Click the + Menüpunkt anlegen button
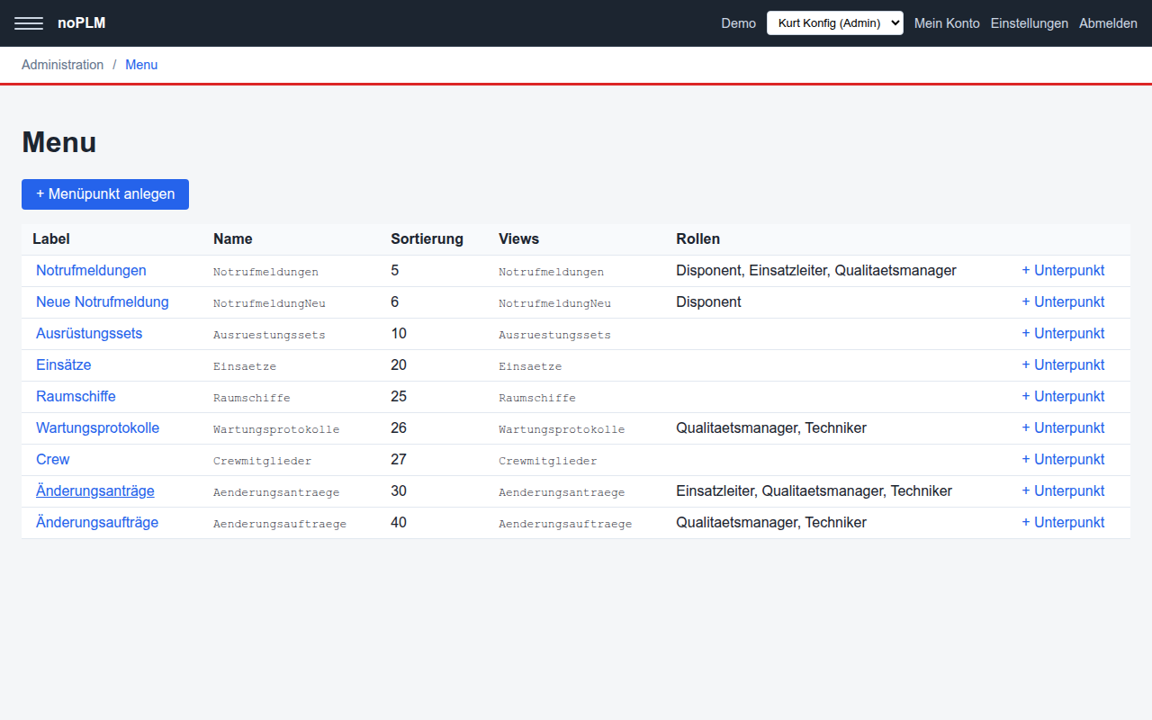1152x720 pixels. (x=105, y=194)
